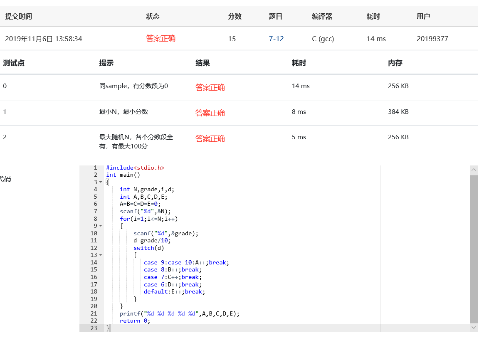
Task: Click the code scrollbar up arrow
Action: 474,170
